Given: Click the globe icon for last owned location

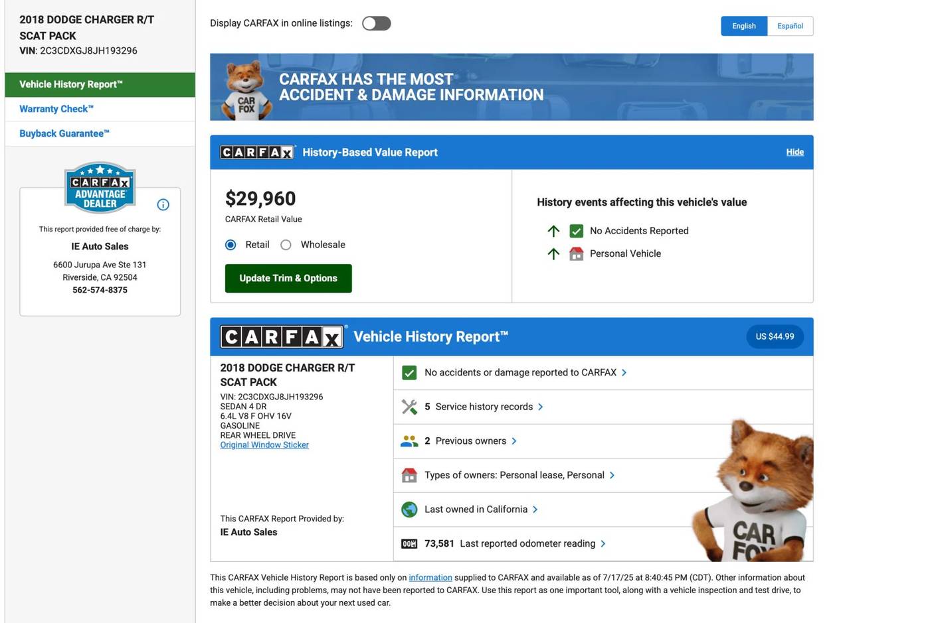Looking at the screenshot, I should 409,510.
